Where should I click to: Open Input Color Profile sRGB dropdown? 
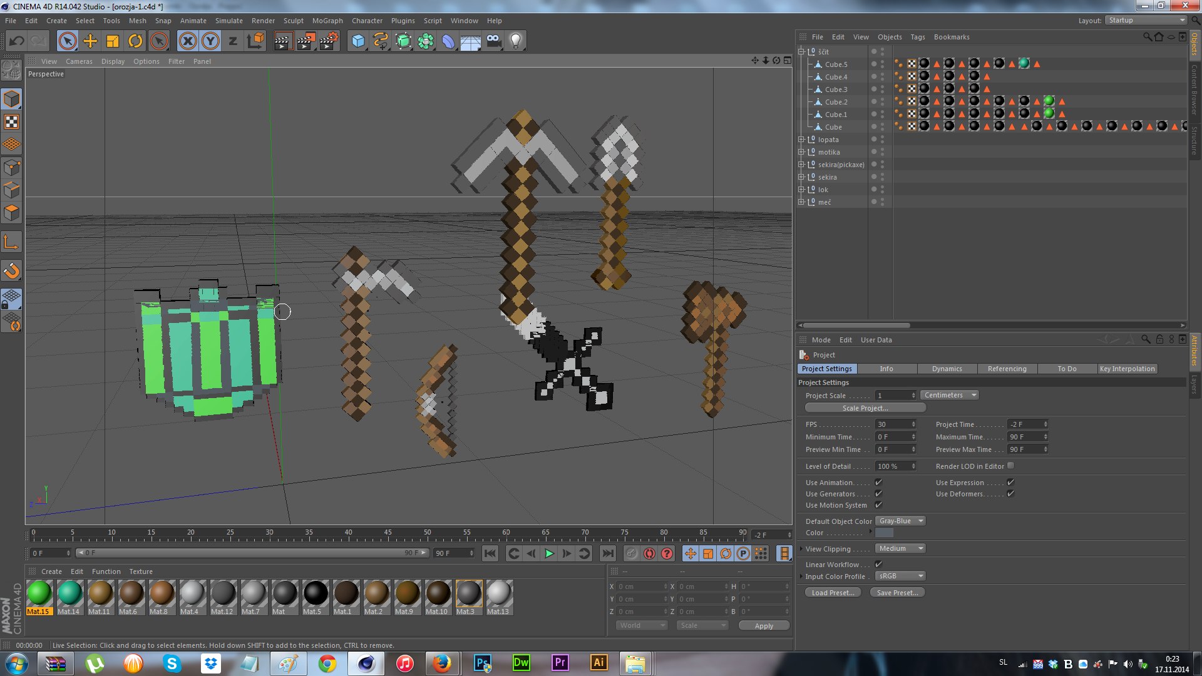(900, 576)
